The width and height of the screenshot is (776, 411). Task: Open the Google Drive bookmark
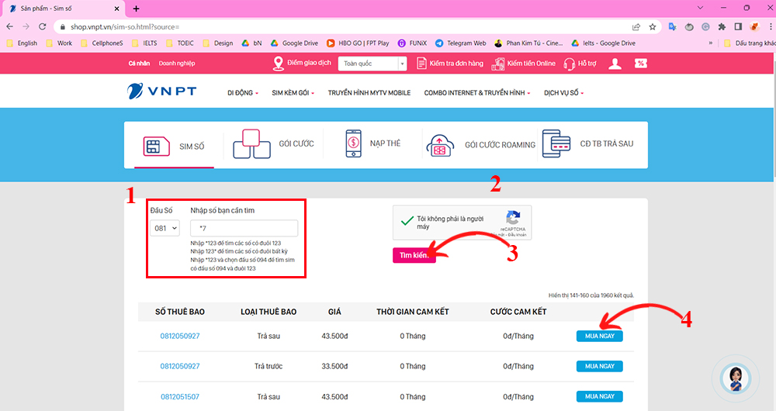294,43
